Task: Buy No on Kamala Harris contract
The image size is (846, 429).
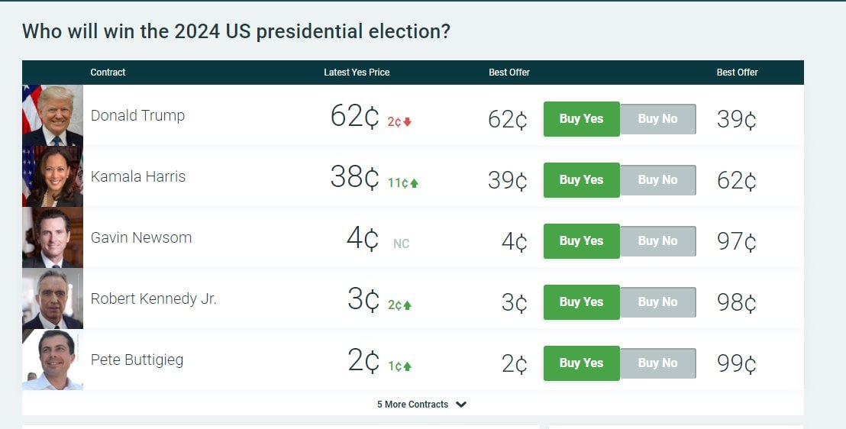Action: 657,180
